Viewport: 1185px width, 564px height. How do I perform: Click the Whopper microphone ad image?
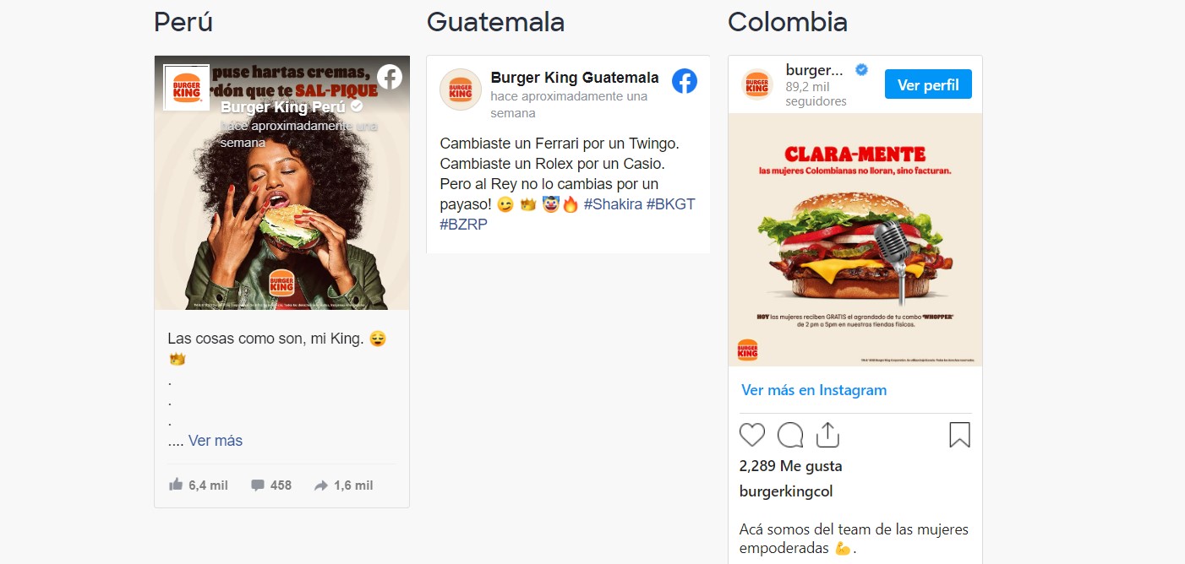click(x=855, y=240)
